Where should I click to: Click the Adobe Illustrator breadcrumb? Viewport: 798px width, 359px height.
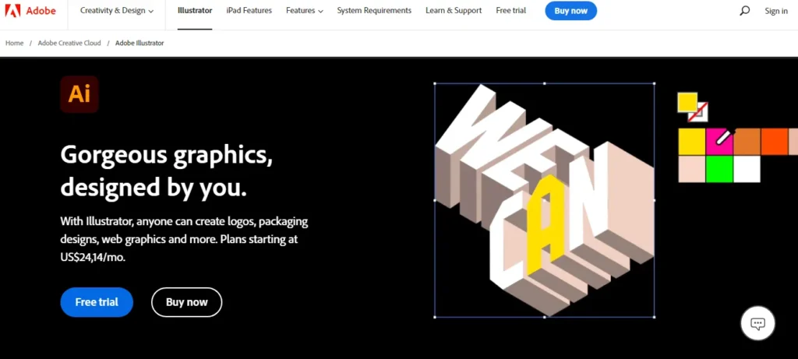tap(139, 44)
